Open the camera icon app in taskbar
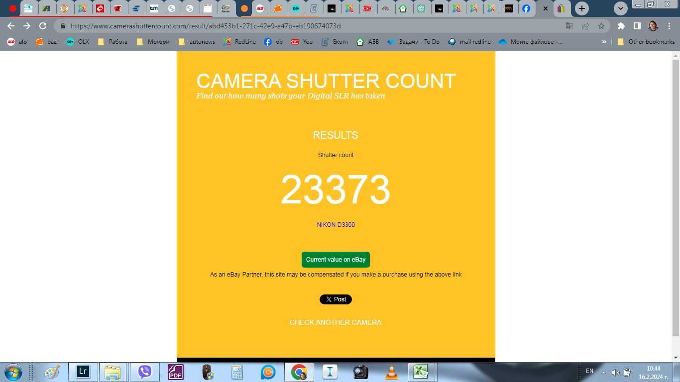Viewport: 680px width, 382px height. point(361,372)
